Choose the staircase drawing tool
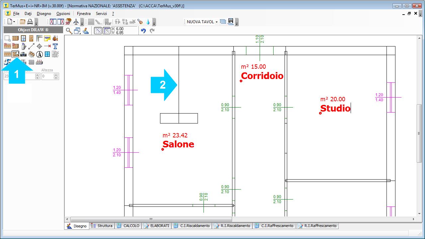425x239 pixels. [31, 54]
